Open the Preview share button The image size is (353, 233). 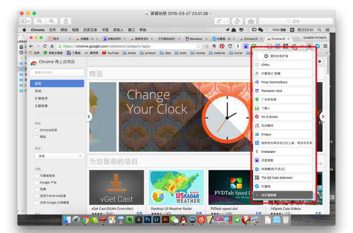tap(66, 21)
